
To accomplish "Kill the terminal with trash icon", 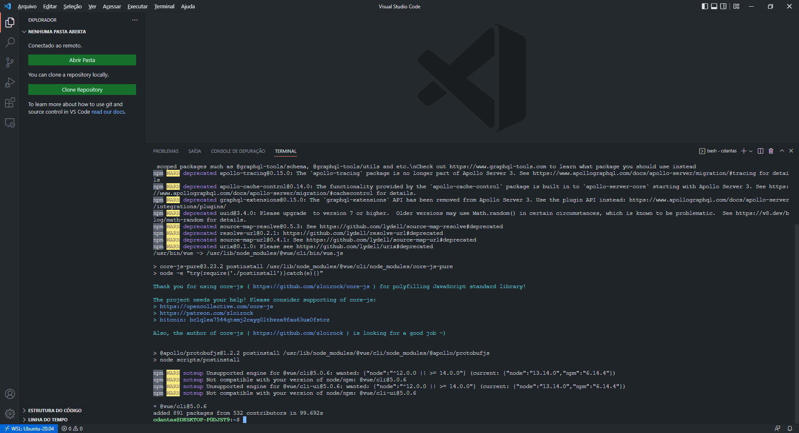I will tap(771, 151).
